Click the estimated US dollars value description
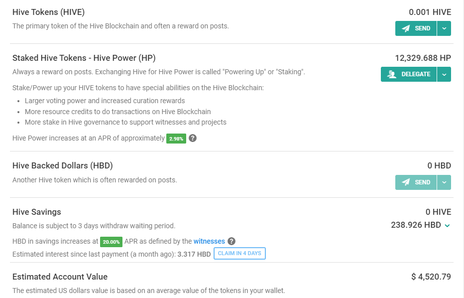The height and width of the screenshot is (298, 464). 148,291
